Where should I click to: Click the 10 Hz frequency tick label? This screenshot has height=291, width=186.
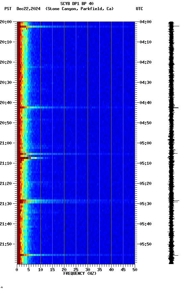tap(40, 270)
